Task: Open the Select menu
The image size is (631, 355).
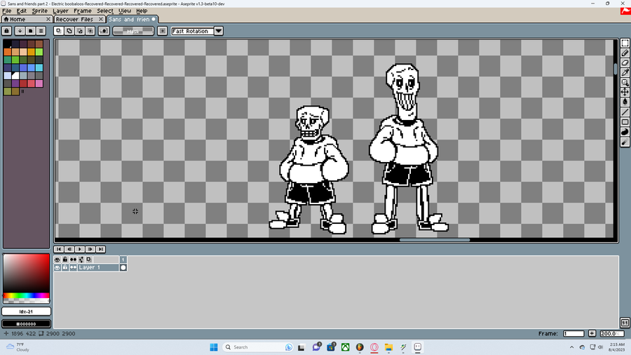Action: [x=105, y=11]
